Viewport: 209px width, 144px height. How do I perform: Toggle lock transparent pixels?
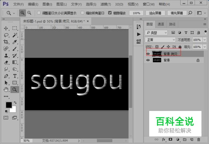[x=157, y=47]
